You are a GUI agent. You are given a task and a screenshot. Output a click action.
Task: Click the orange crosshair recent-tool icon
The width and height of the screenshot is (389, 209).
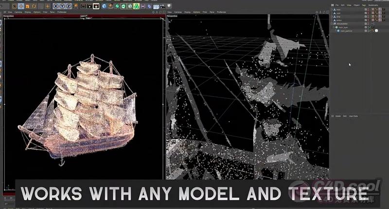[47, 6]
